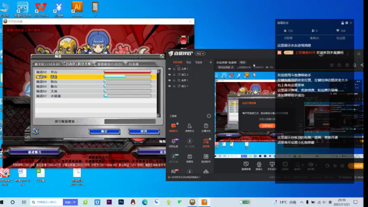Open WPS Office desktop shortcut
This screenshot has height=207, width=368.
40,9
